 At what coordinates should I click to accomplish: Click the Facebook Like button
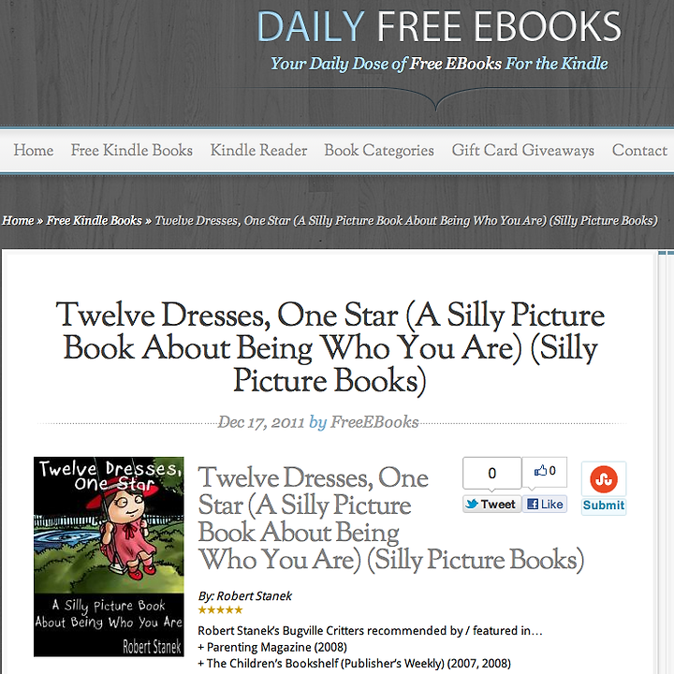[545, 505]
